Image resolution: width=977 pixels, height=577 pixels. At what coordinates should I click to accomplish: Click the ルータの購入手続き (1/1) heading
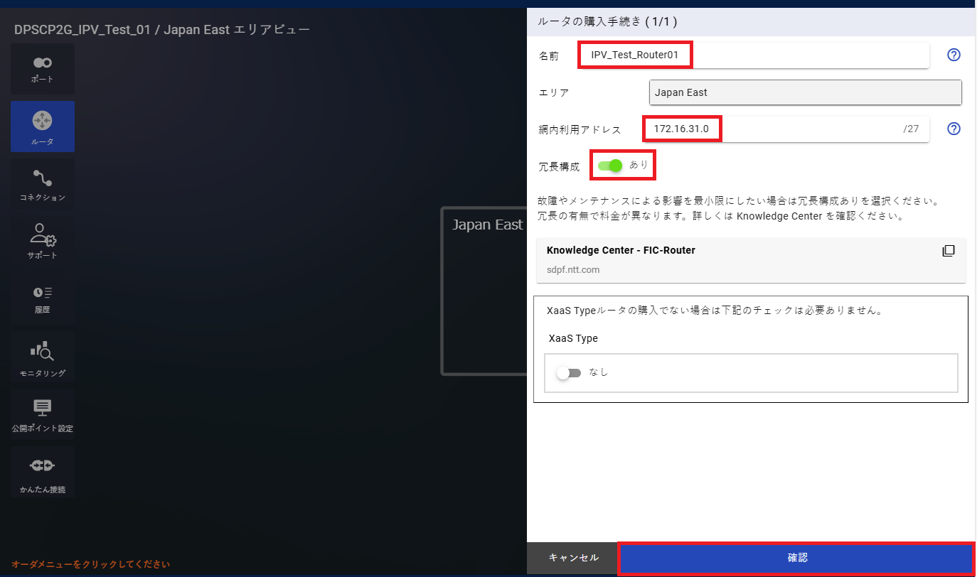tap(607, 22)
